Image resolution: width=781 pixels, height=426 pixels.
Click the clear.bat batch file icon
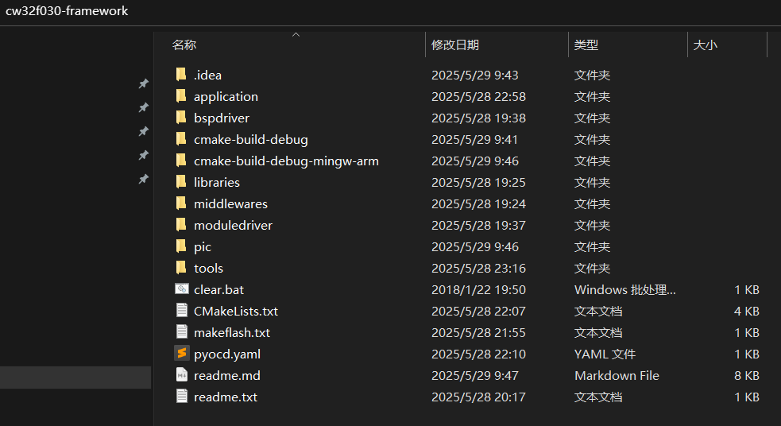point(182,289)
